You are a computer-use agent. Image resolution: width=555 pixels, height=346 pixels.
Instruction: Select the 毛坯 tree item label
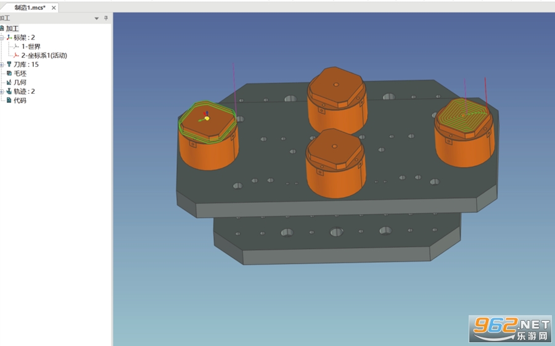[x=20, y=73]
